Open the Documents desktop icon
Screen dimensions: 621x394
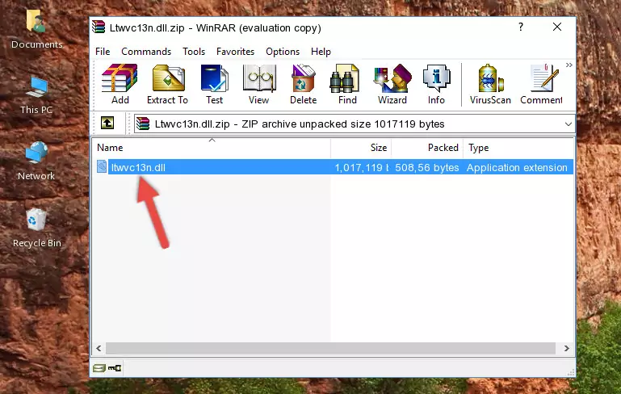pos(36,29)
